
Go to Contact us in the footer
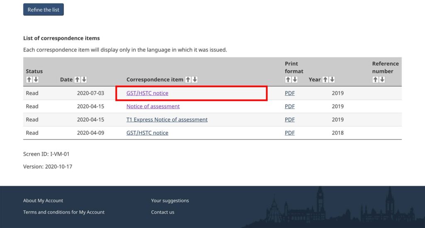[x=163, y=212]
